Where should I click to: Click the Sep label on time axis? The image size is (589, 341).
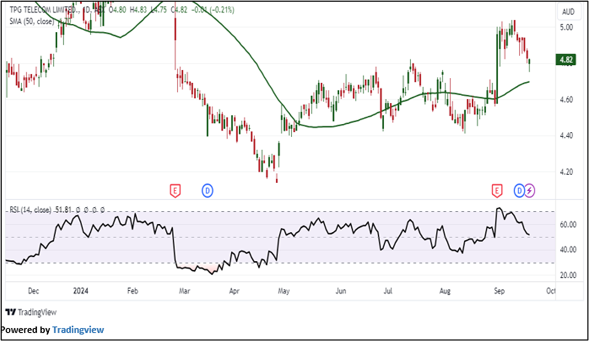[x=499, y=291]
